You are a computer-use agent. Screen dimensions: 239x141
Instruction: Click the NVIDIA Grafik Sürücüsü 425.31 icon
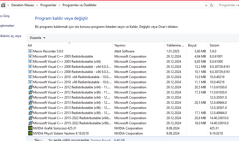coord(30,128)
